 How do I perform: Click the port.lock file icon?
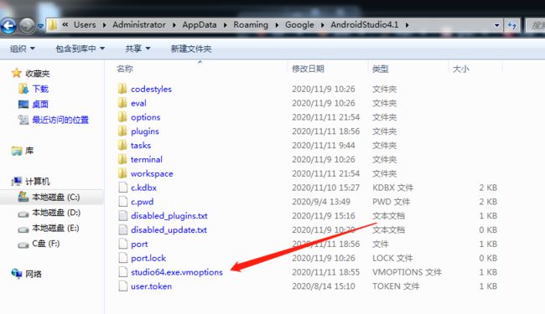(123, 258)
